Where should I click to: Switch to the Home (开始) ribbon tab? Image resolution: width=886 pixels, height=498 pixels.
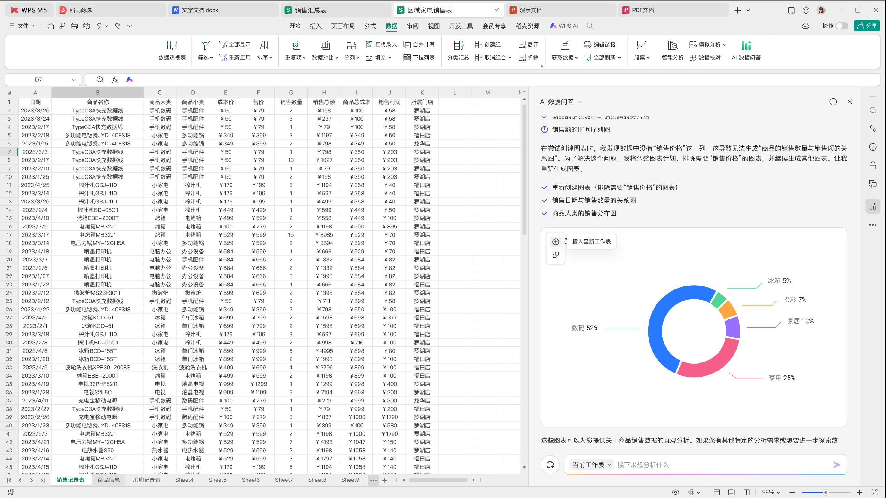click(x=295, y=26)
